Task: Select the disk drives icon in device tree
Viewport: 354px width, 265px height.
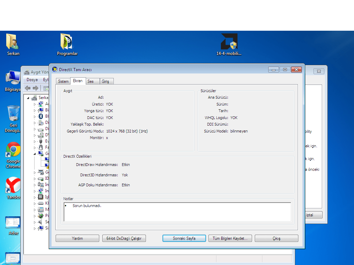Action: click(x=41, y=129)
